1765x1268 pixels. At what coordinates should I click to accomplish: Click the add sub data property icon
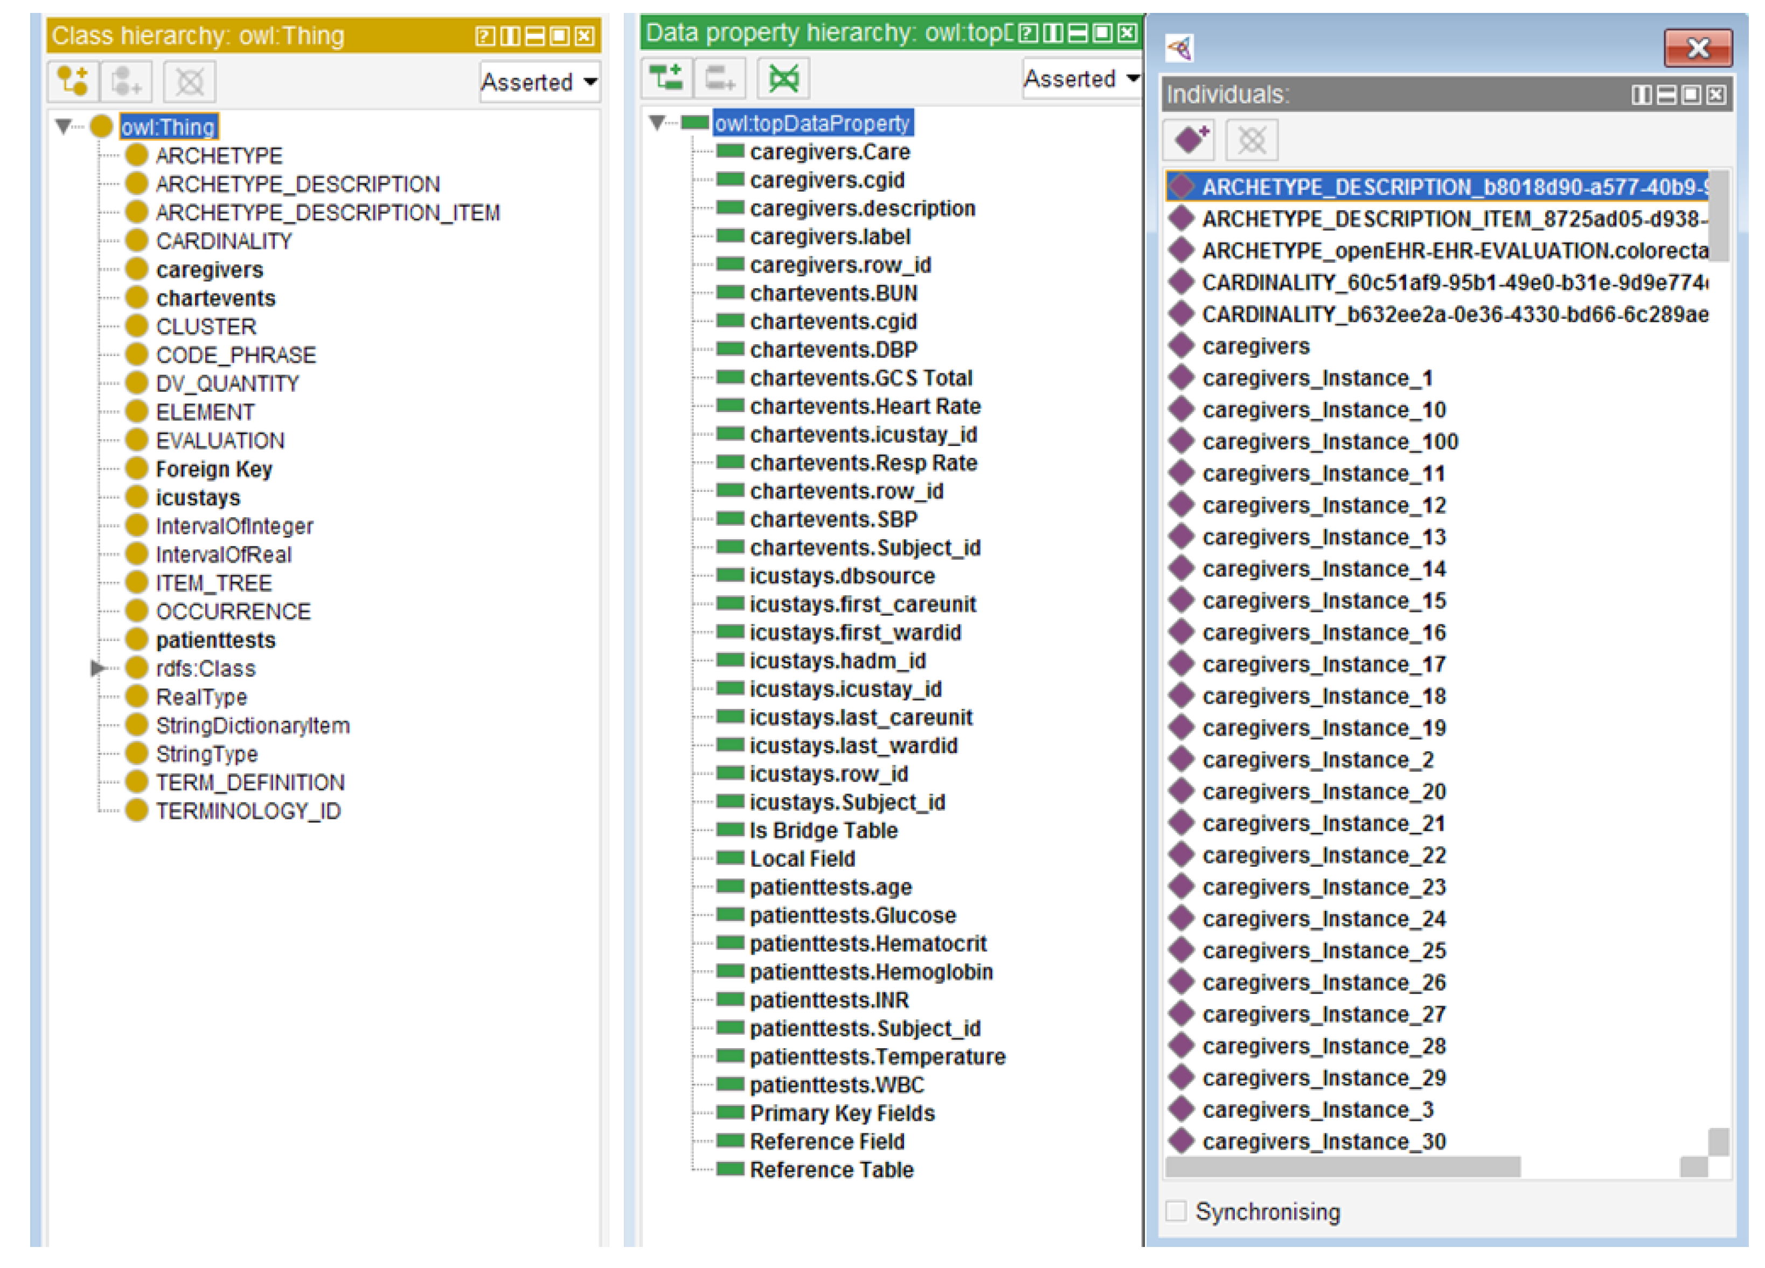(x=666, y=78)
